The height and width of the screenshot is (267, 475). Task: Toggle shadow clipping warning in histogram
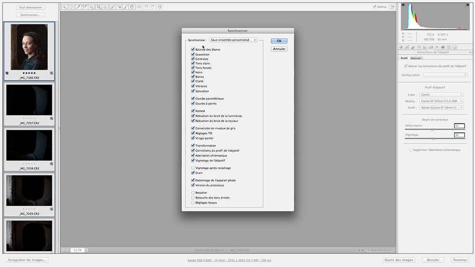point(403,5)
